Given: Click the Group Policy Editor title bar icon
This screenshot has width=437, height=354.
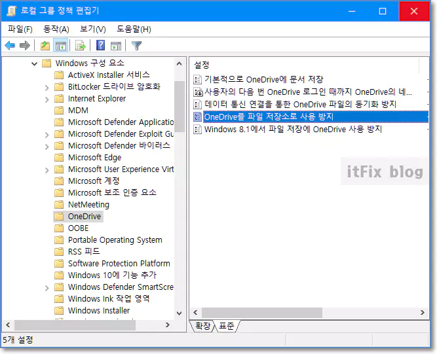Looking at the screenshot, I should point(12,11).
